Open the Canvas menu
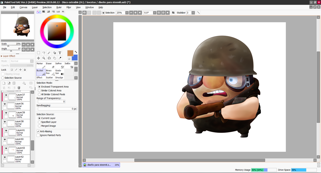 pos(23,7)
